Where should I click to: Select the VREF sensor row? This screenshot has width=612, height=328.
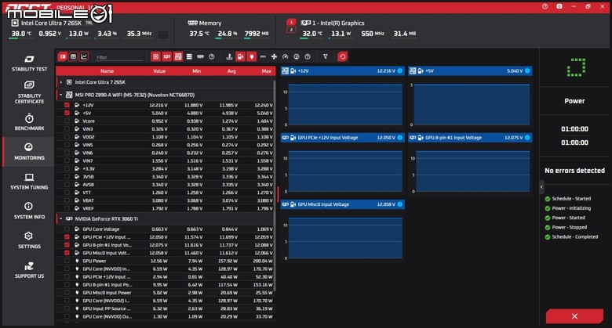(166, 208)
